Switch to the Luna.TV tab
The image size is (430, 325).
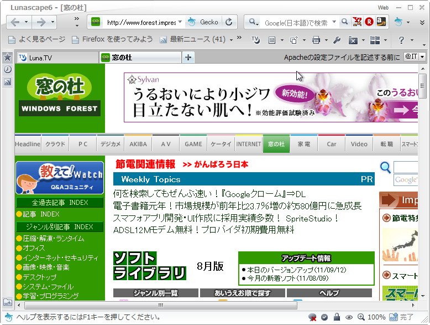click(57, 58)
